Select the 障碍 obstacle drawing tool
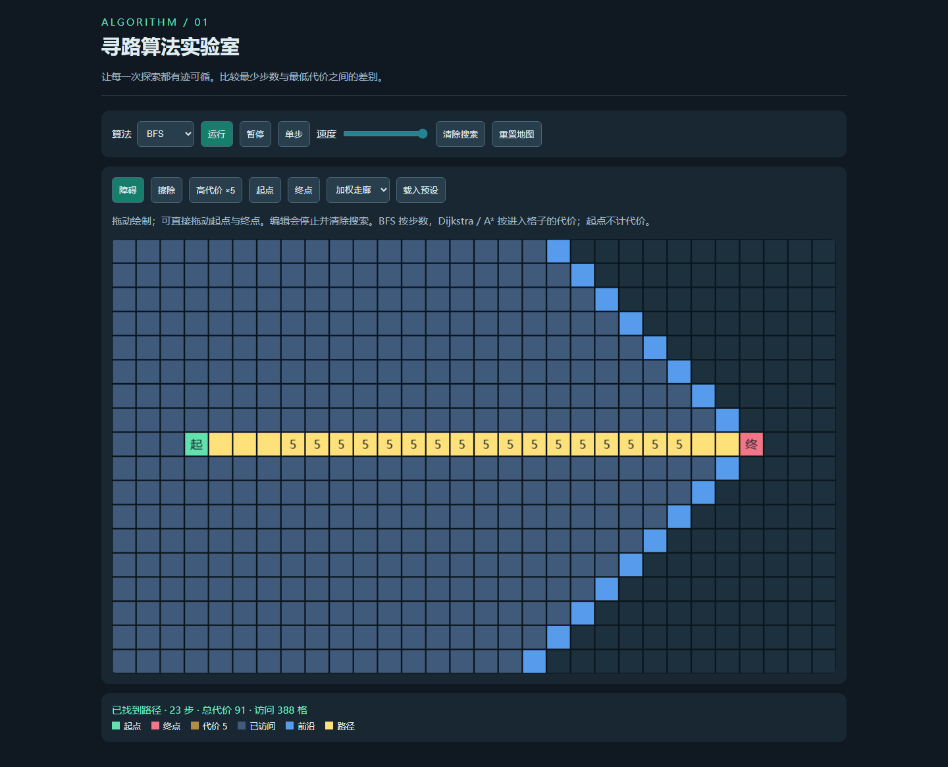This screenshot has height=767, width=948. click(x=128, y=190)
